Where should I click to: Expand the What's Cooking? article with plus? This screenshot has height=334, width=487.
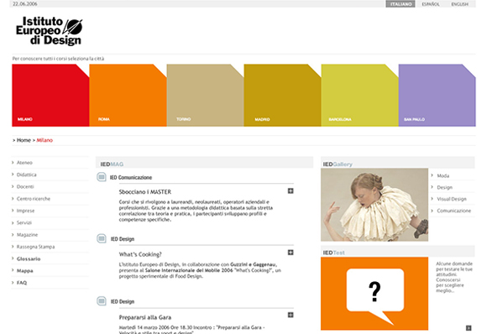coord(291,253)
